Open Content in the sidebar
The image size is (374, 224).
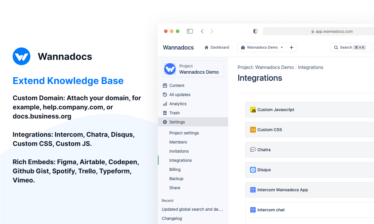pos(193,85)
